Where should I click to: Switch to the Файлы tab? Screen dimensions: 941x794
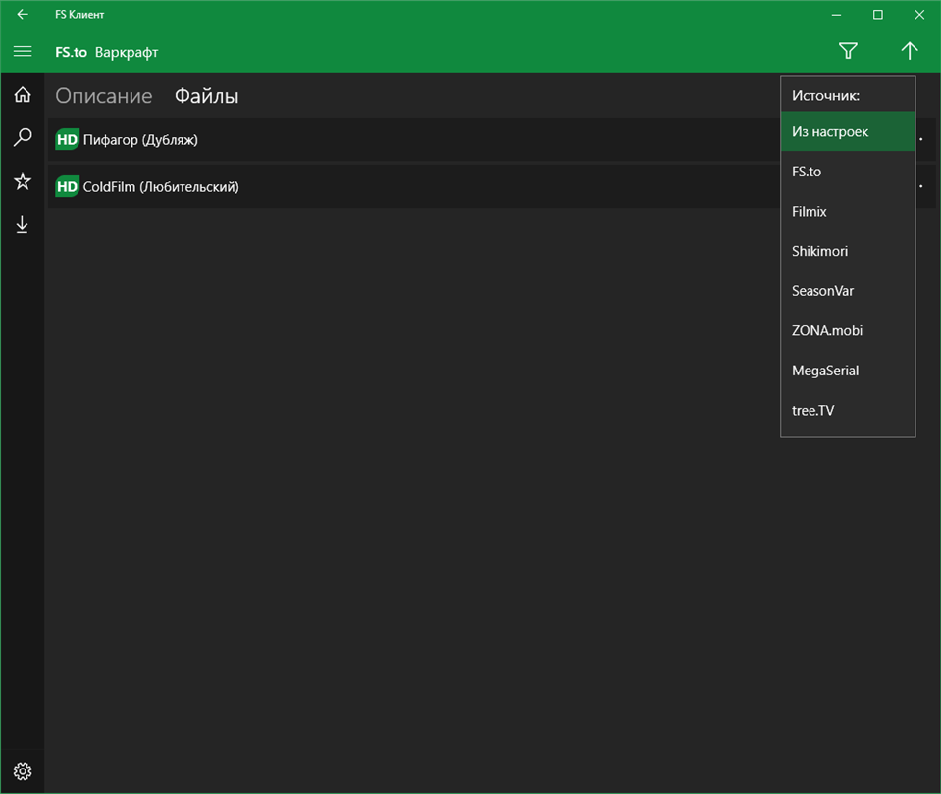tap(206, 96)
